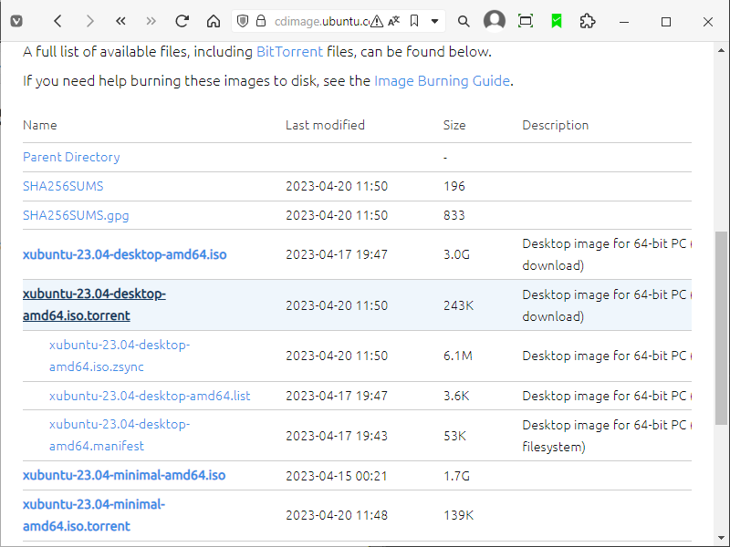Click the 53K size cell
730x547 pixels.
tap(454, 436)
